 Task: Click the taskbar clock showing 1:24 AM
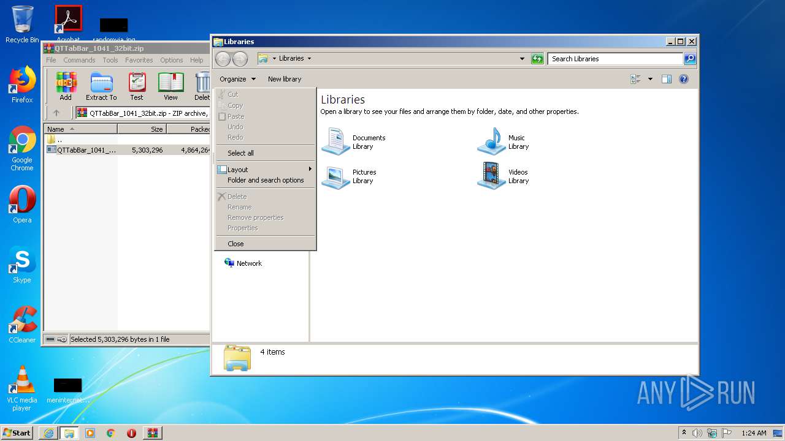tap(754, 433)
